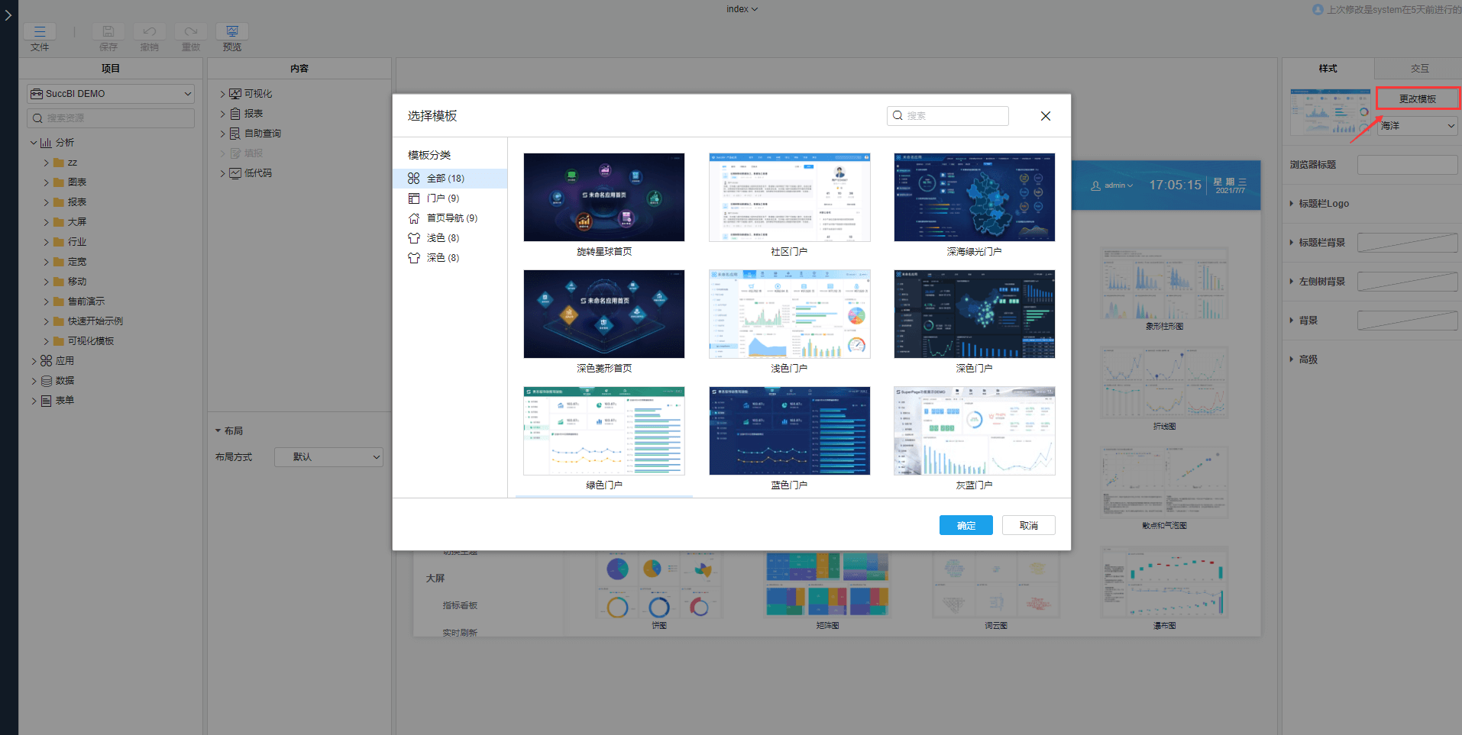
Task: Expand the 应用 tree node
Action: 34,361
